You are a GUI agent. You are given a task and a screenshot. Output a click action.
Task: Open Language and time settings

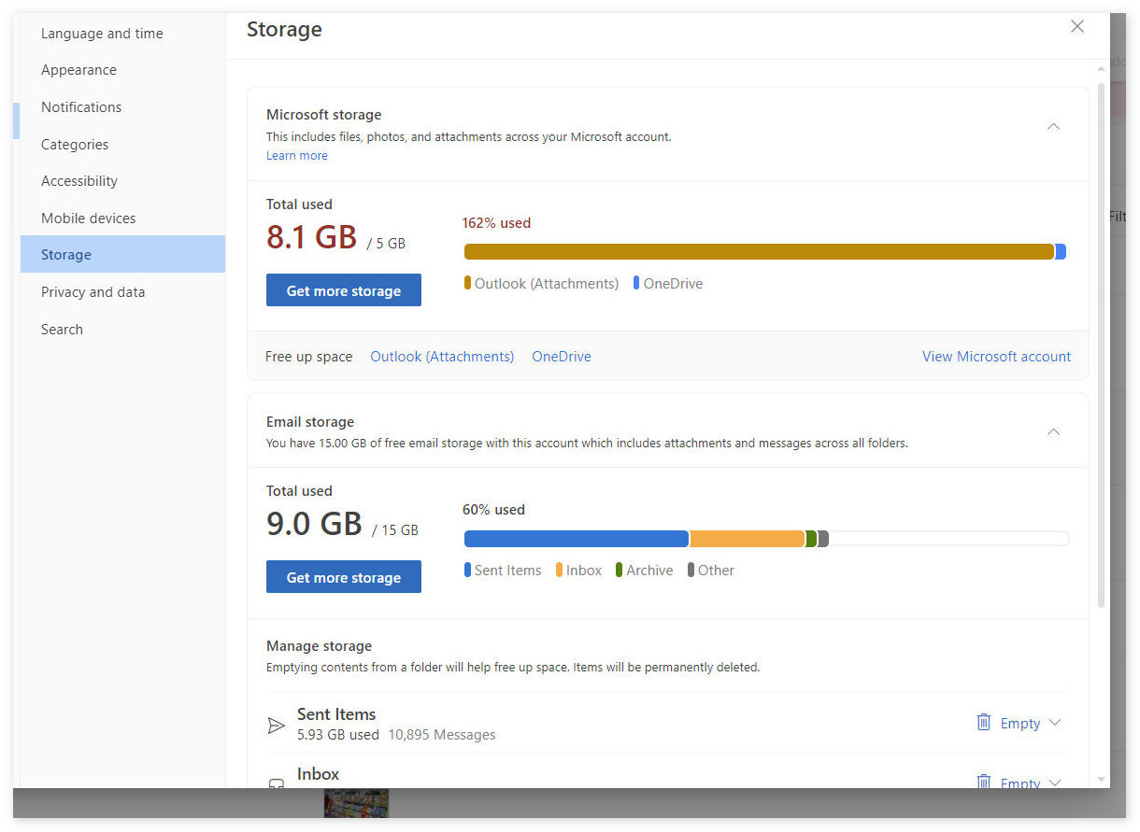coord(102,34)
